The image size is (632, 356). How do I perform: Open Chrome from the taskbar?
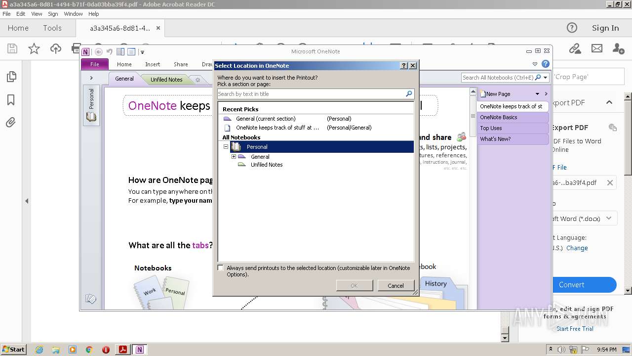[89, 350]
